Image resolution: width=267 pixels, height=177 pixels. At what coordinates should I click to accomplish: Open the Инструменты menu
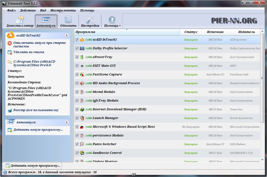click(63, 10)
